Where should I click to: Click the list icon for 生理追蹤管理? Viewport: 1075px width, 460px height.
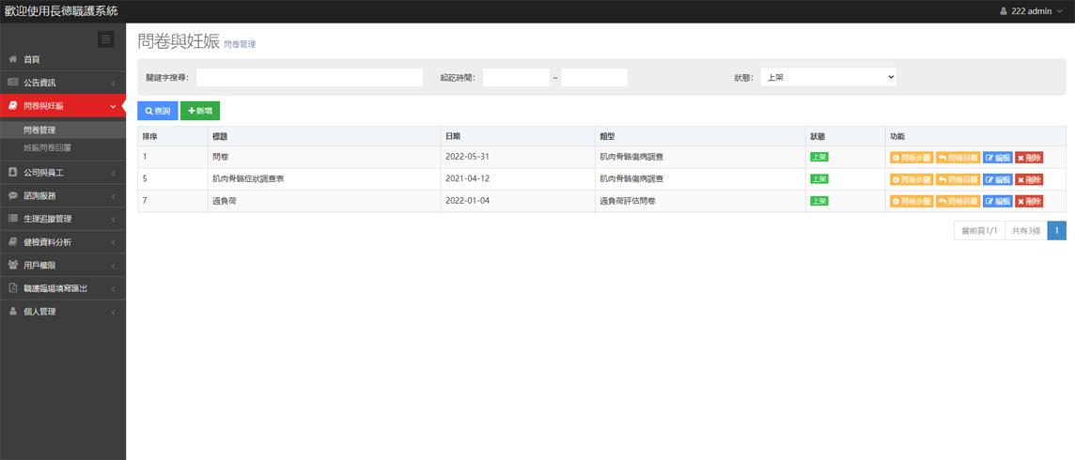coord(12,219)
